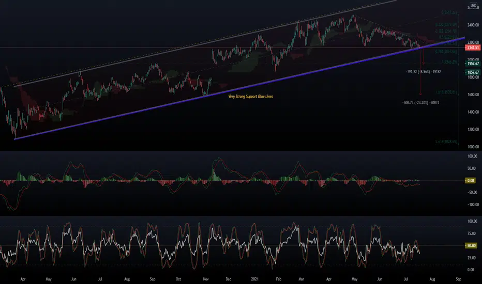Screen dimensions: 482x284
Task: Select the green 1957.67 price label
Action: [x=473, y=64]
